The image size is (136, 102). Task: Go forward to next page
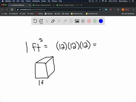(7, 10)
